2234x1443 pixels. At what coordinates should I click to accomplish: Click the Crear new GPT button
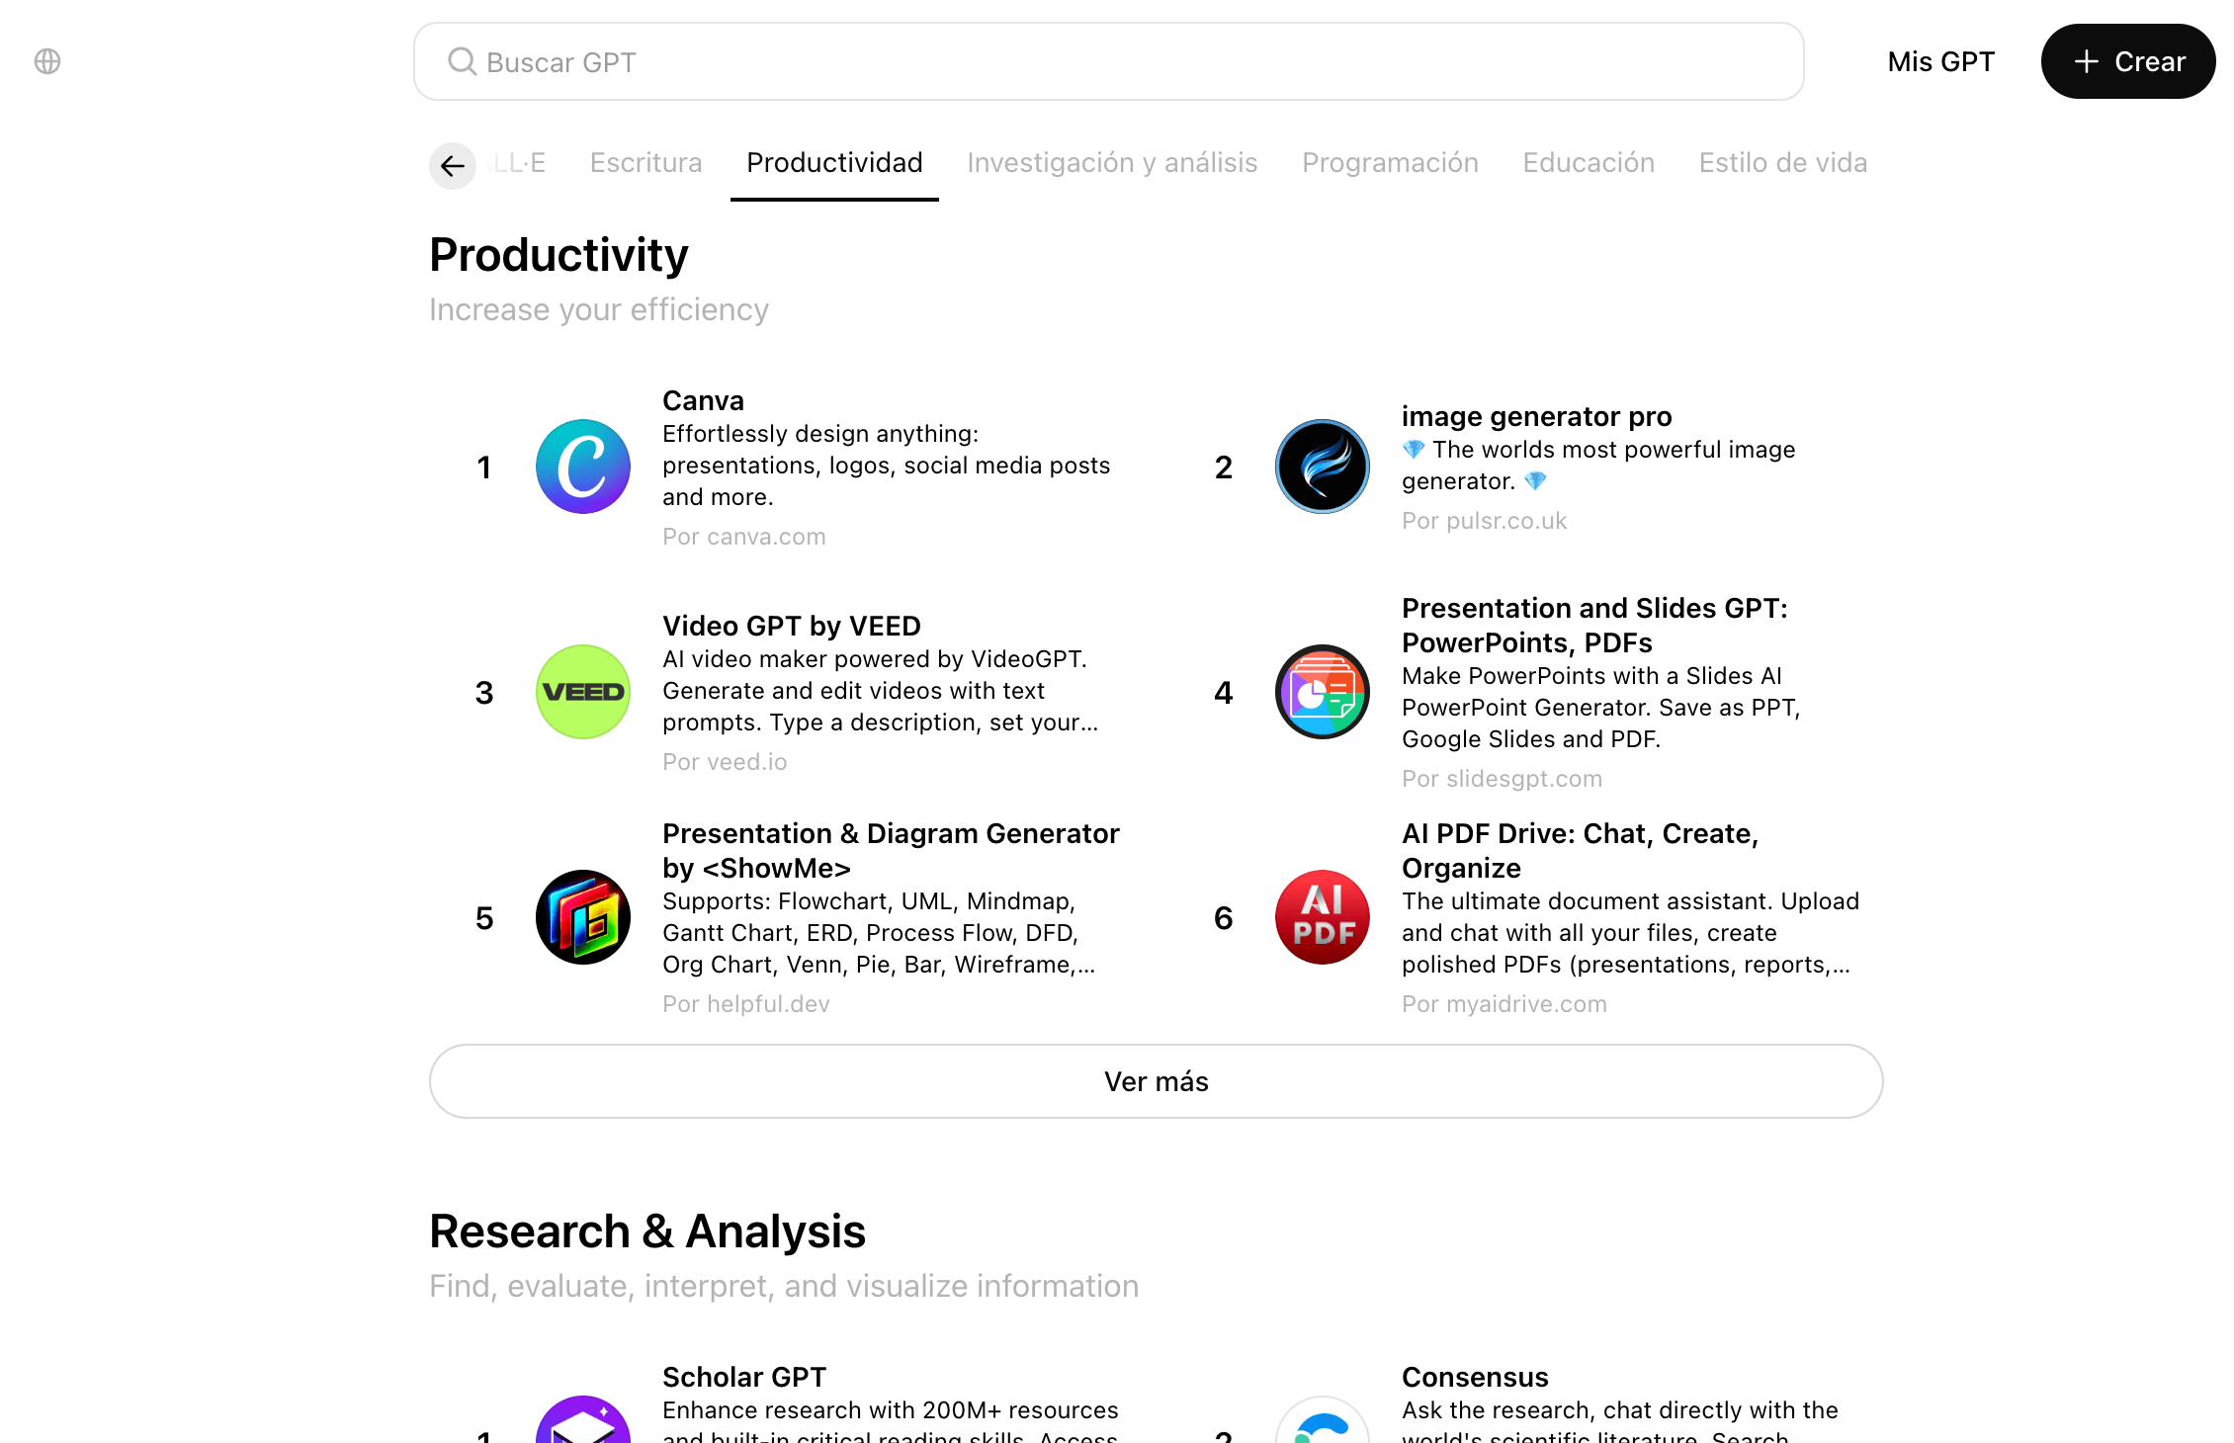tap(2125, 60)
